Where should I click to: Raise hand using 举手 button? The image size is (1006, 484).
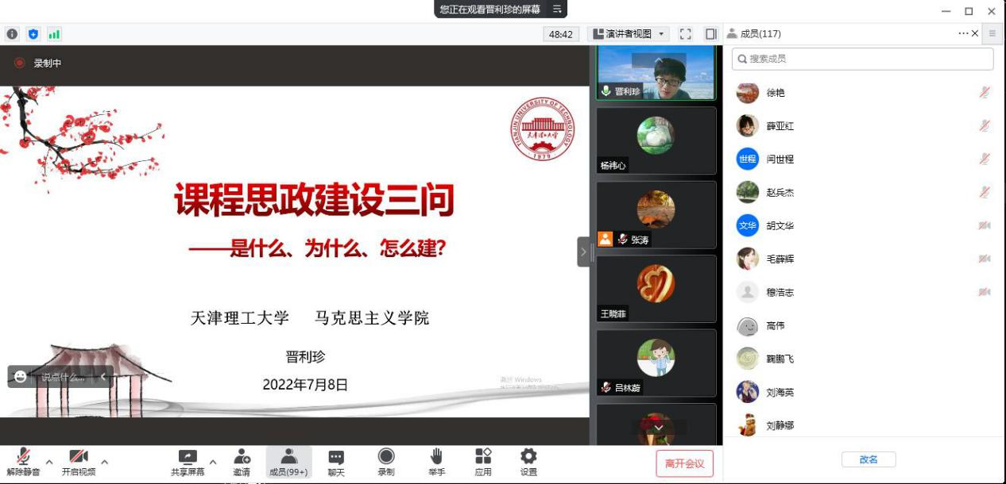pos(436,457)
